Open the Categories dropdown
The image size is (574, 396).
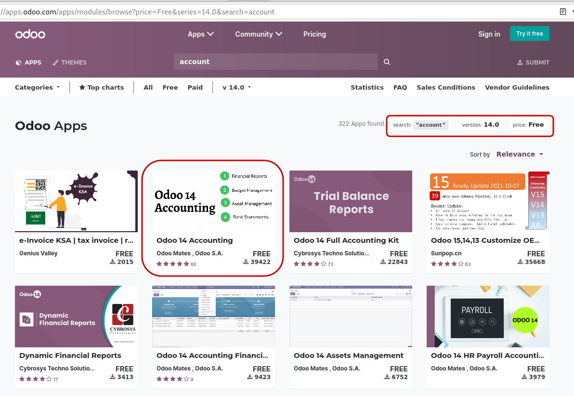(x=37, y=87)
